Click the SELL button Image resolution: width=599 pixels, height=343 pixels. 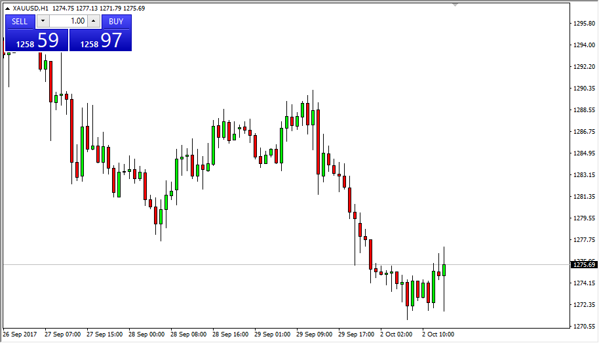click(20, 21)
